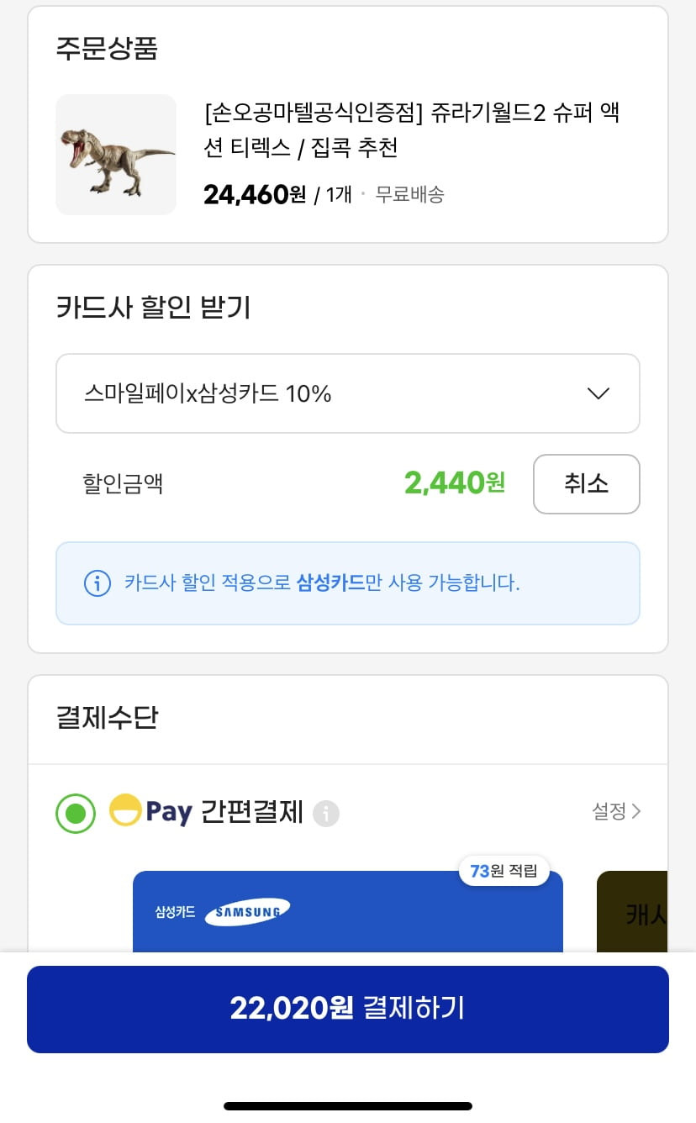The height and width of the screenshot is (1123, 696).
Task: Select the blue Samsung card
Action: coord(348,912)
